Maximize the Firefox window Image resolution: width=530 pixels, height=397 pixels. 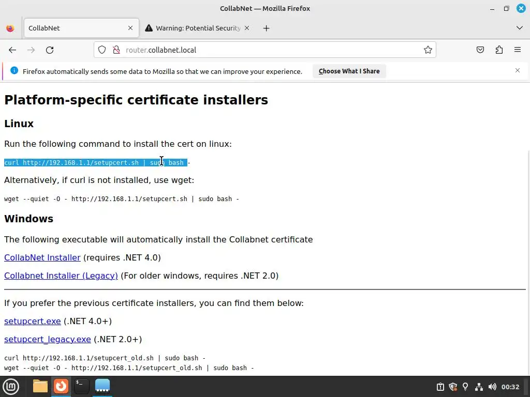tap(506, 8)
